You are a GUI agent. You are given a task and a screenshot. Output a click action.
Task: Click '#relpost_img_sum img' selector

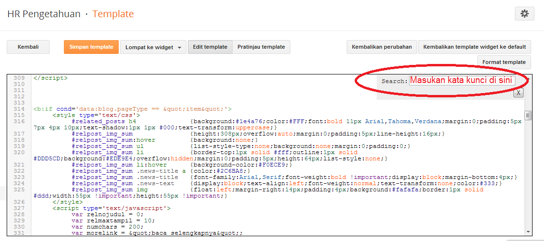click(x=110, y=189)
